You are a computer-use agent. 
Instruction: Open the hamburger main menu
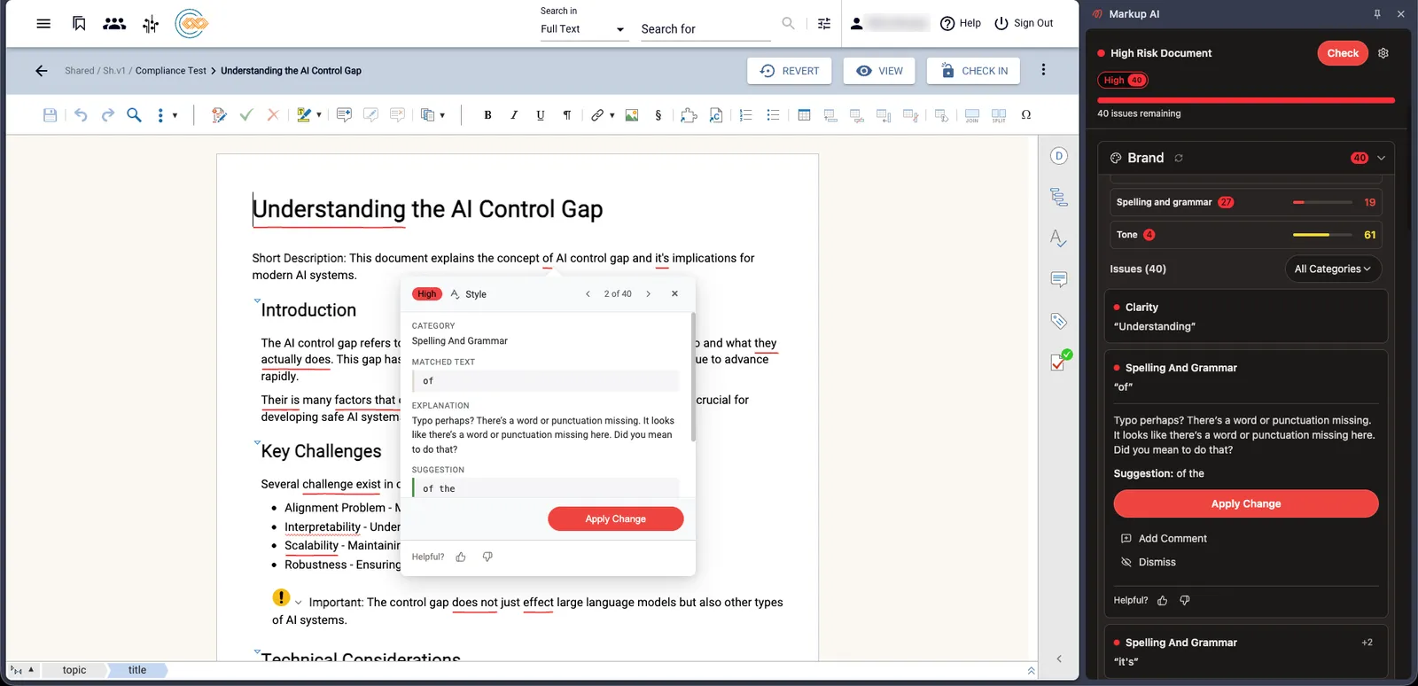tap(43, 23)
